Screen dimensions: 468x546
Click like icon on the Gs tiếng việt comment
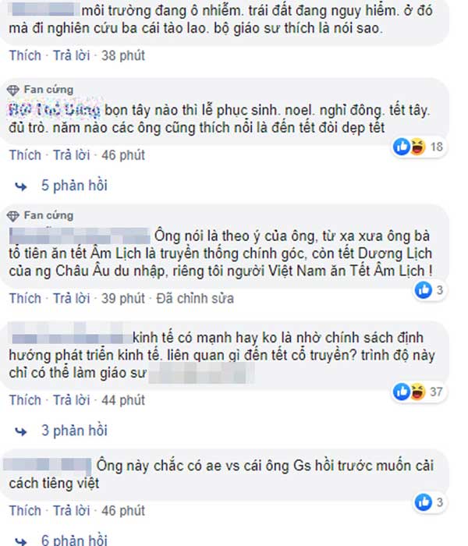click(x=424, y=502)
